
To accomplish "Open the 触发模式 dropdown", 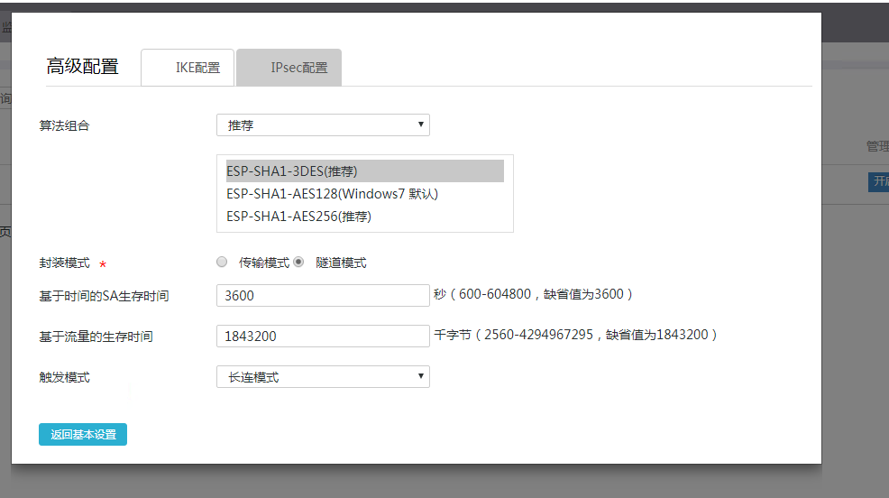I will 323,376.
